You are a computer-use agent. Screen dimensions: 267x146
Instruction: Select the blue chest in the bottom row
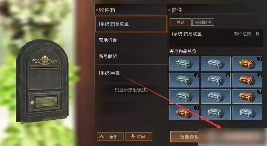coord(247,113)
